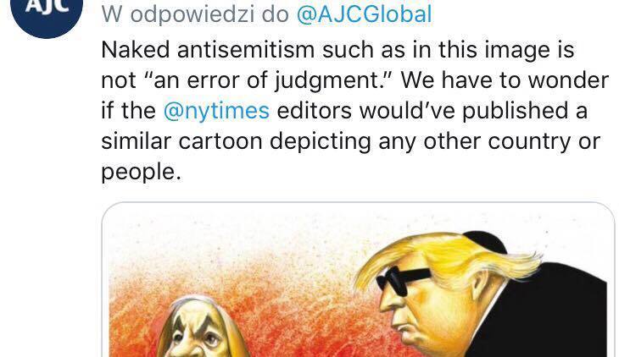Open the attached cartoon image
The image size is (619, 357).
(358, 280)
